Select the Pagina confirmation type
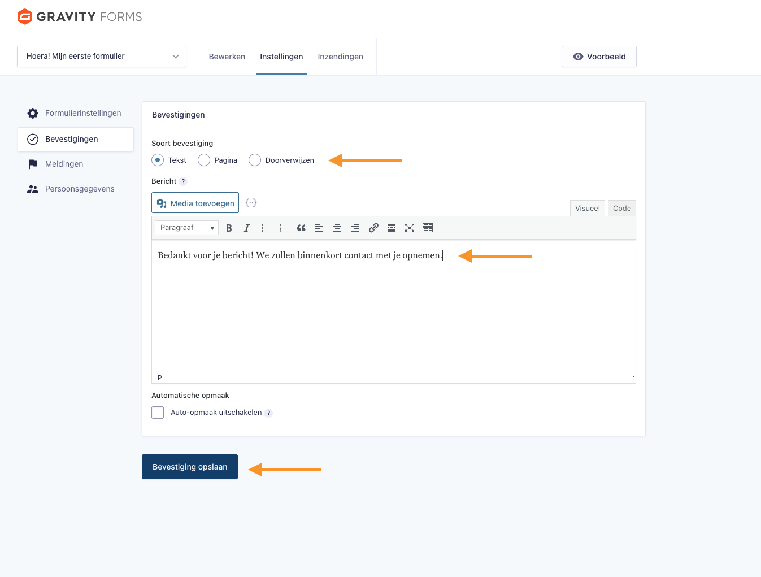761x577 pixels. click(204, 160)
